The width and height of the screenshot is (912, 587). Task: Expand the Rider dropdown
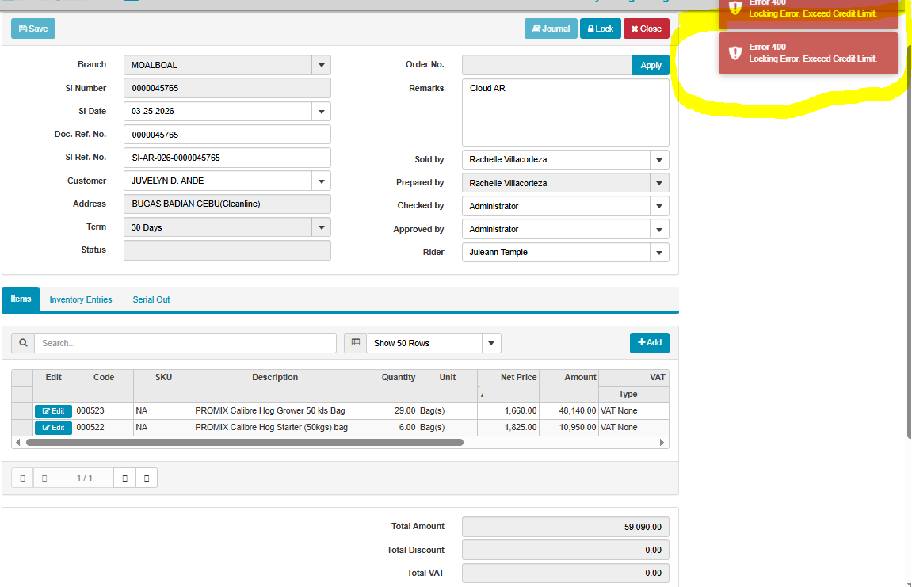pyautogui.click(x=658, y=253)
